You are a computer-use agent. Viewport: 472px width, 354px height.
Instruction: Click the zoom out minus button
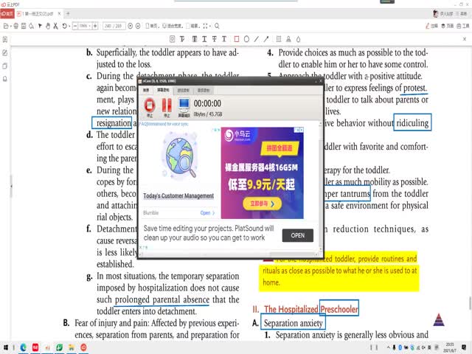pos(75,26)
